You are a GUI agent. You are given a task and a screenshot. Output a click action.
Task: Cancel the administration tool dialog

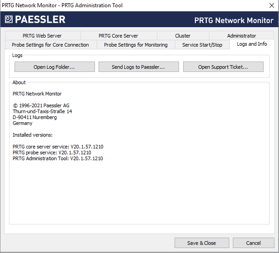tap(253, 243)
